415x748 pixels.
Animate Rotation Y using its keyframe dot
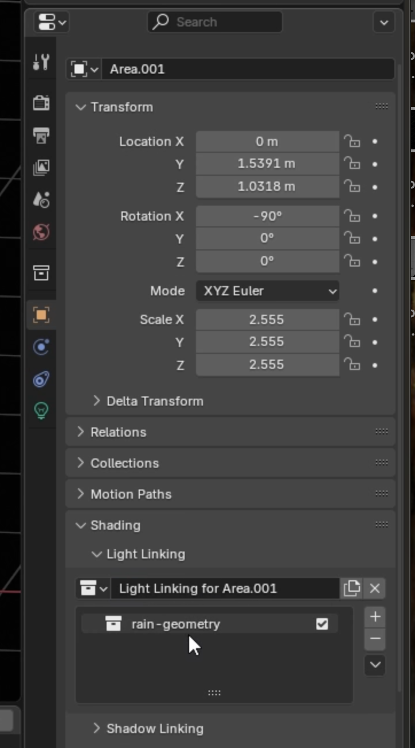pyautogui.click(x=375, y=238)
